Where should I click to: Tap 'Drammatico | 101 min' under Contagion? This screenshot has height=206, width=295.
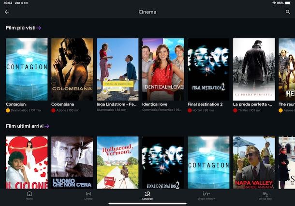click(x=26, y=110)
